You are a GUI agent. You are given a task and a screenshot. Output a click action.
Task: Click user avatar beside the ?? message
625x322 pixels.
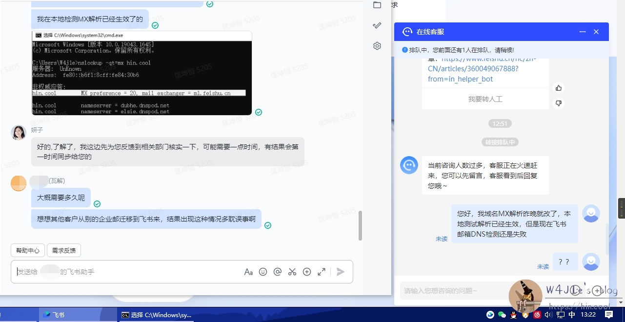coord(591,262)
